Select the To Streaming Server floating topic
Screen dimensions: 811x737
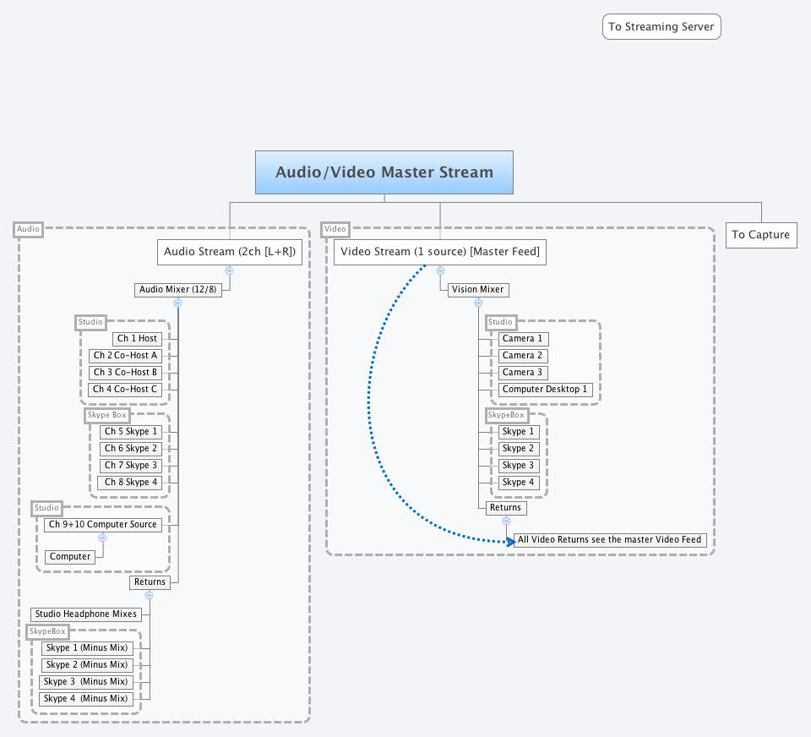pyautogui.click(x=661, y=26)
